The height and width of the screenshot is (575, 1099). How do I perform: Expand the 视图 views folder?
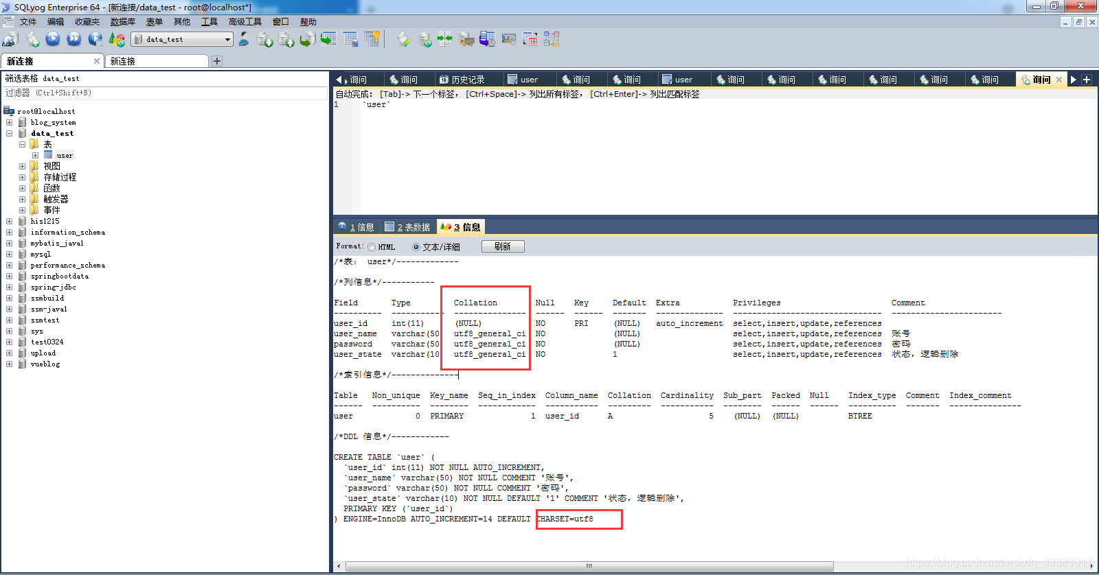pyautogui.click(x=23, y=167)
